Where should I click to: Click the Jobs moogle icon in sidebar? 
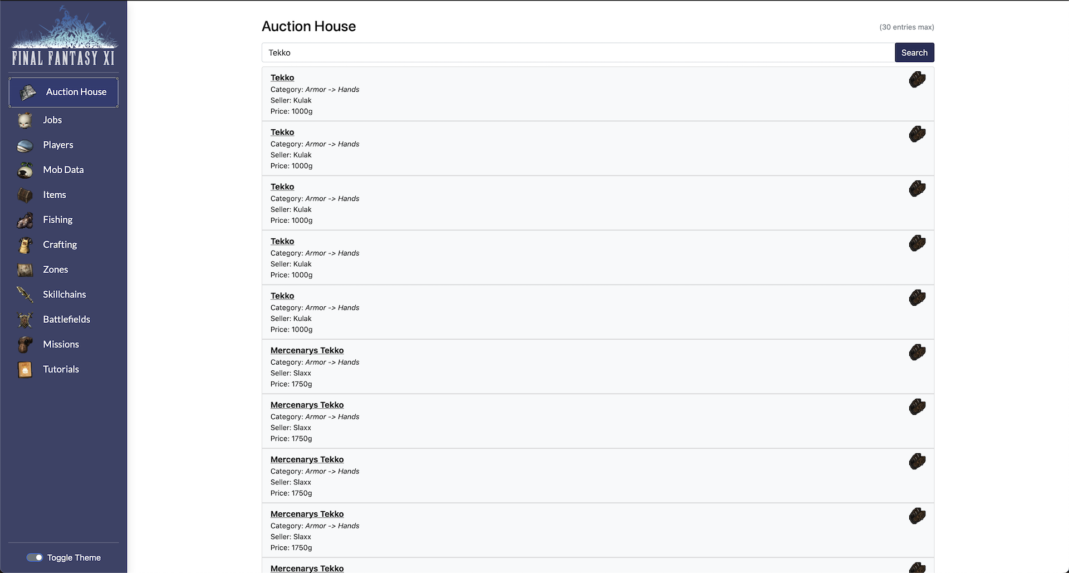(x=25, y=120)
